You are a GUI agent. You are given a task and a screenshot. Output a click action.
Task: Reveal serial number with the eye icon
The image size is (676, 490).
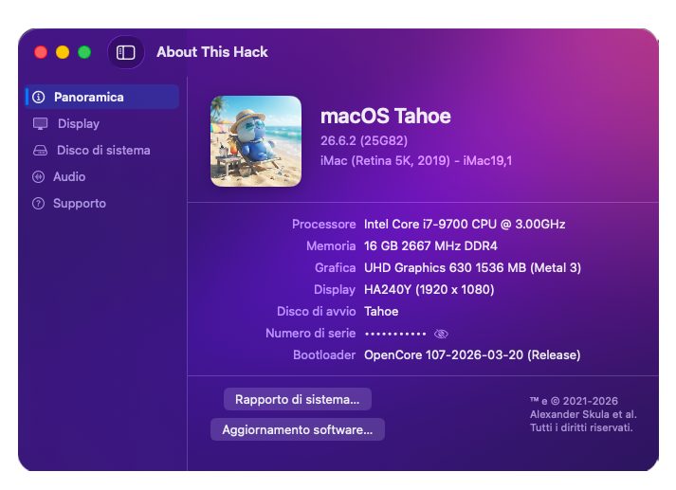click(441, 334)
